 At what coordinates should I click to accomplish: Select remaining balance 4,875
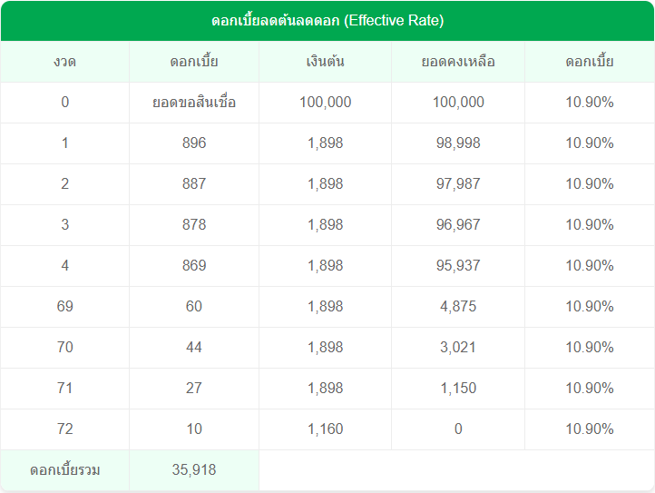pyautogui.click(x=458, y=307)
